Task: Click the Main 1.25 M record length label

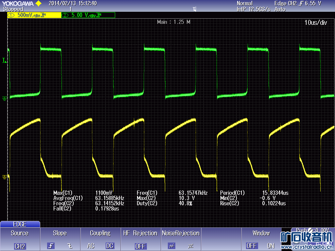Action: (x=173, y=22)
